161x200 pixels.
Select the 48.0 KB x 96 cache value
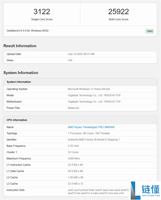pos(75,171)
